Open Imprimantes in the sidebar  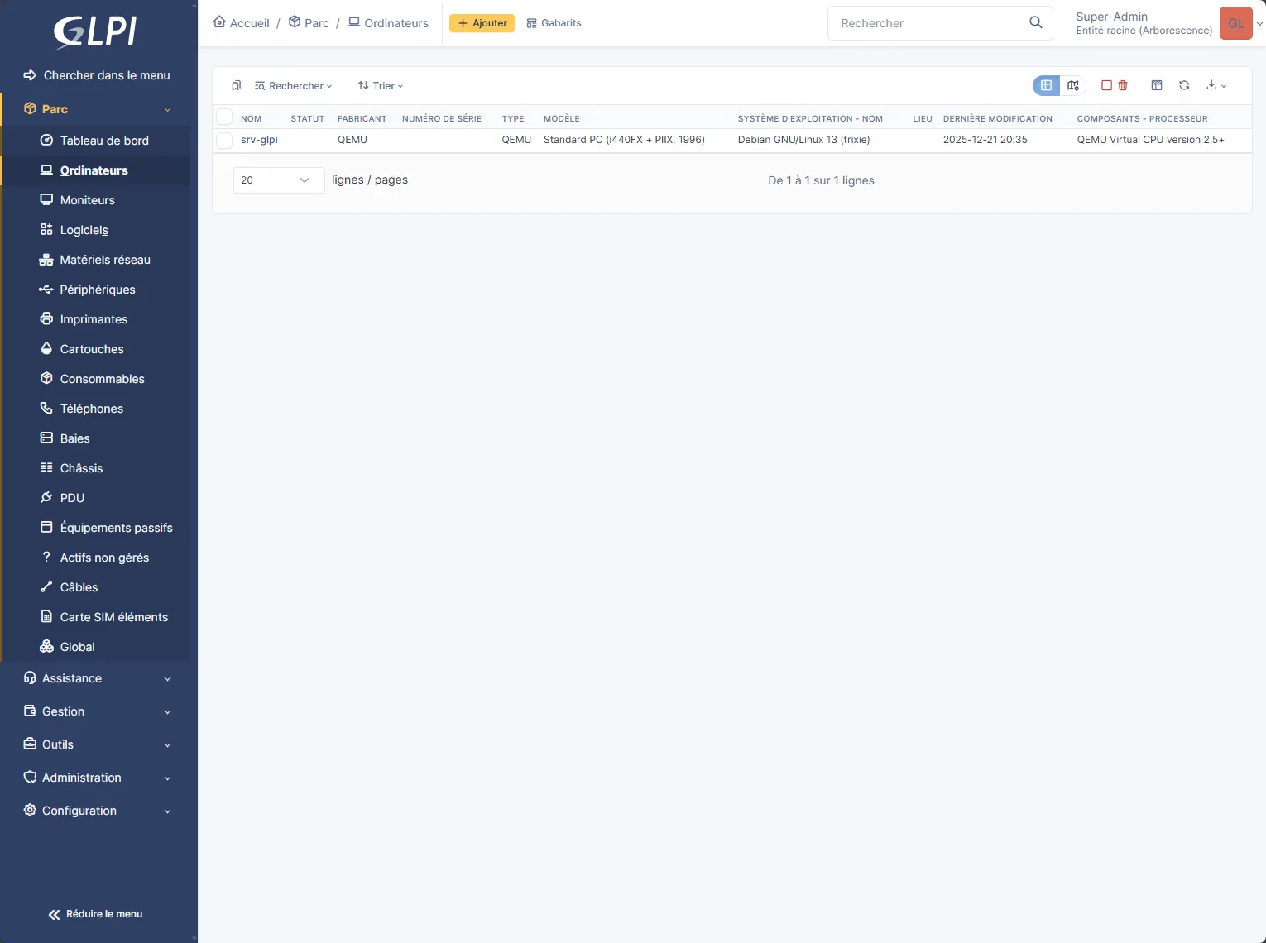coord(94,319)
